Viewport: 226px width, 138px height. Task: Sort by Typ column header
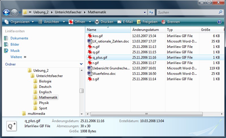click(182, 30)
